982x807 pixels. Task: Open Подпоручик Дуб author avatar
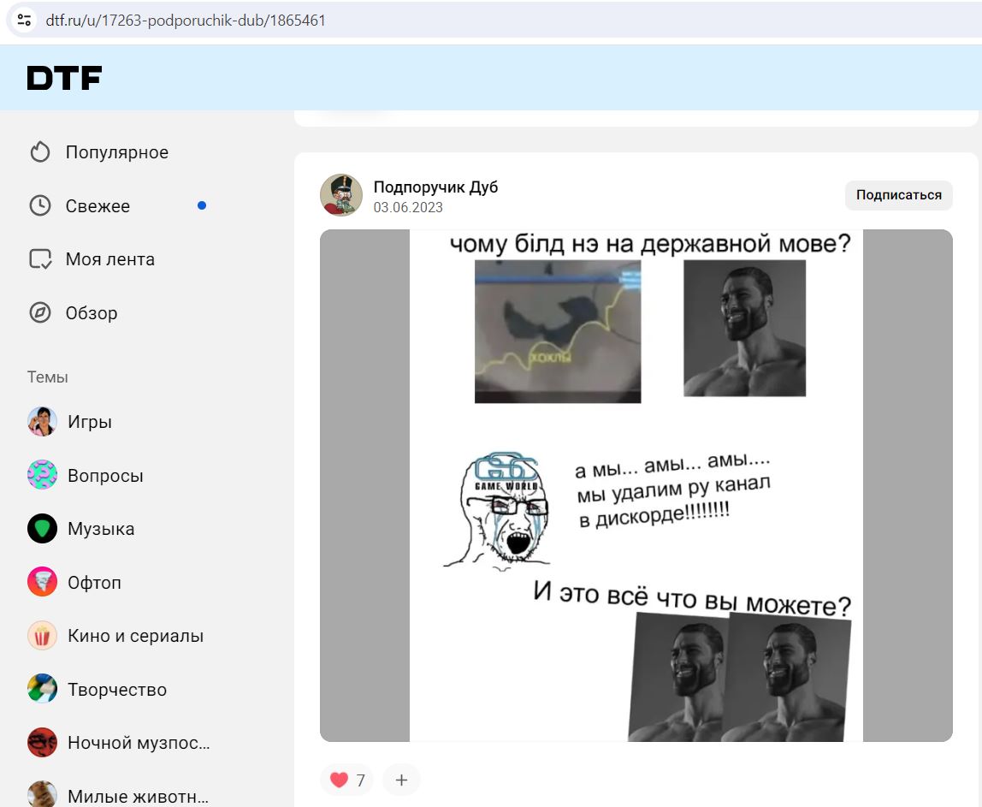pos(341,195)
